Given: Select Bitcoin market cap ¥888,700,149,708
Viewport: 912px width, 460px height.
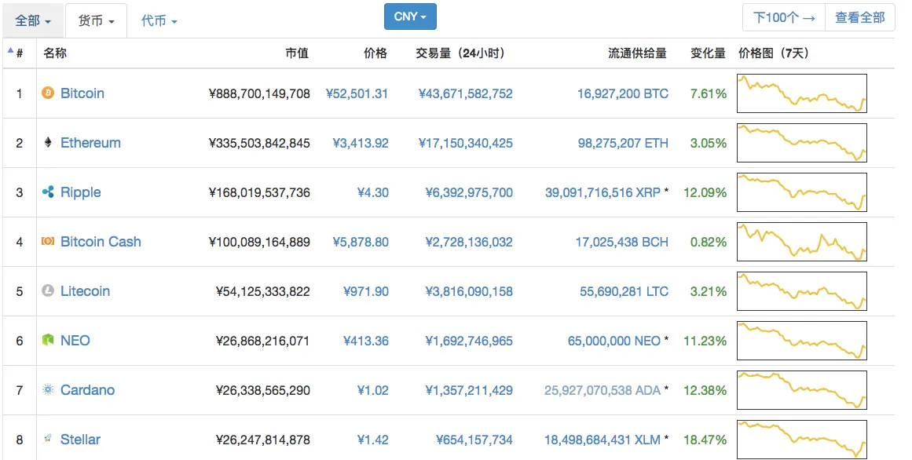Looking at the screenshot, I should [x=258, y=93].
